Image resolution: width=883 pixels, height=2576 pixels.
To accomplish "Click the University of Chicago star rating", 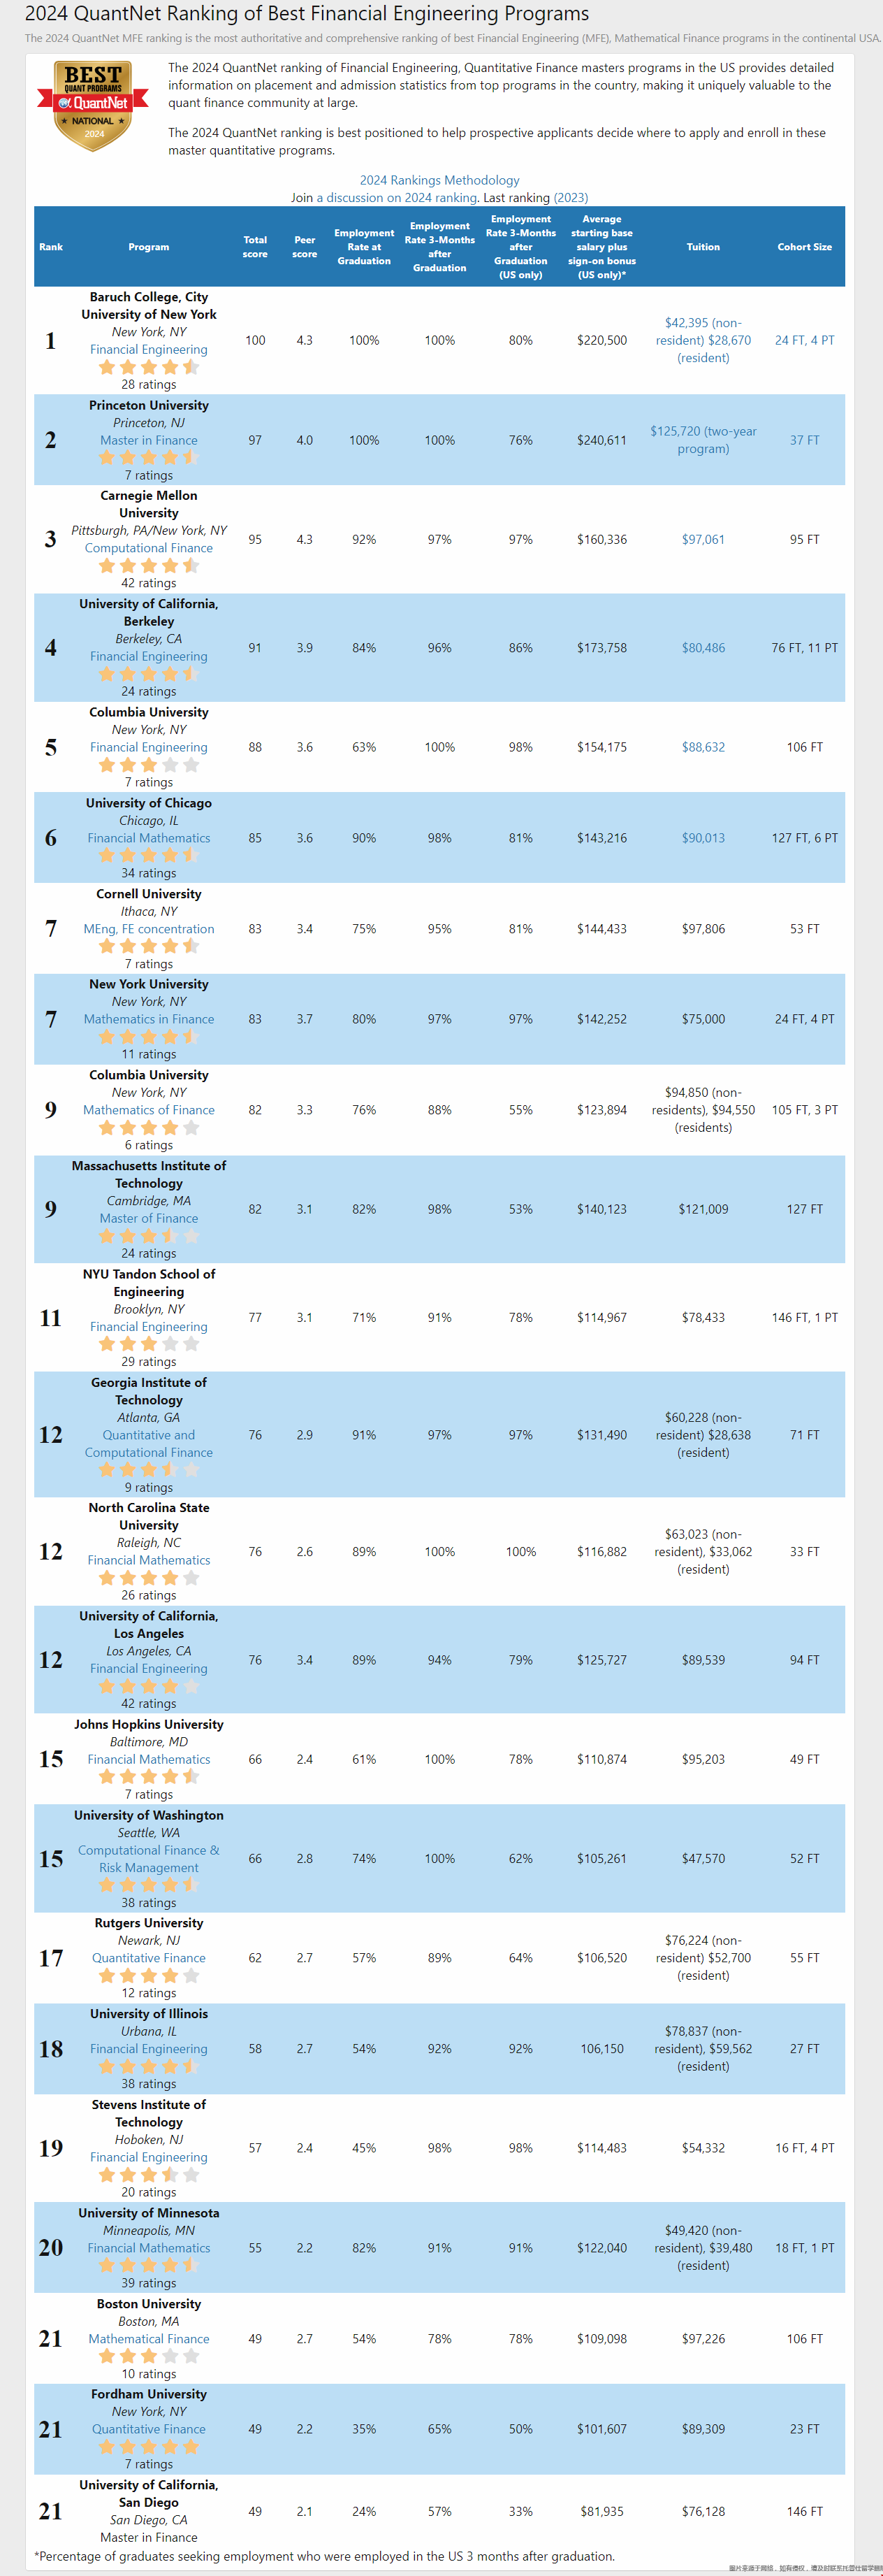I will coord(149,856).
